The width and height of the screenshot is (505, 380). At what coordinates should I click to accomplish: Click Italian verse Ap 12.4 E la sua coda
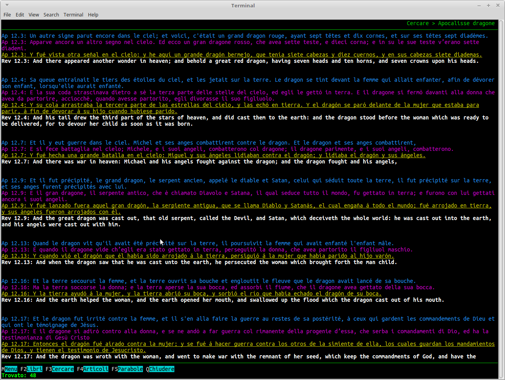click(x=248, y=95)
